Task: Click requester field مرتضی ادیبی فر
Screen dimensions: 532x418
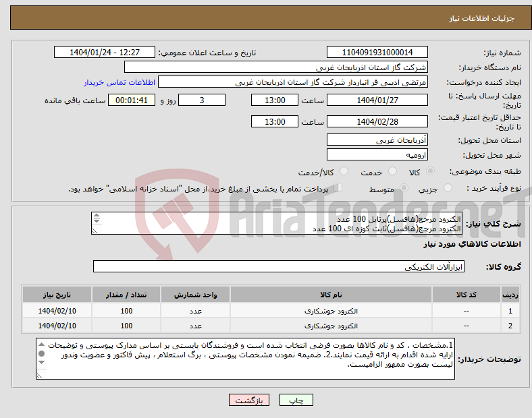Action: [x=293, y=82]
